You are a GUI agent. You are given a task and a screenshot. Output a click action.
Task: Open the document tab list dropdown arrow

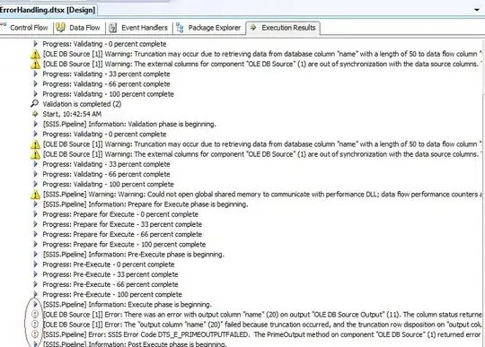pos(477,10)
